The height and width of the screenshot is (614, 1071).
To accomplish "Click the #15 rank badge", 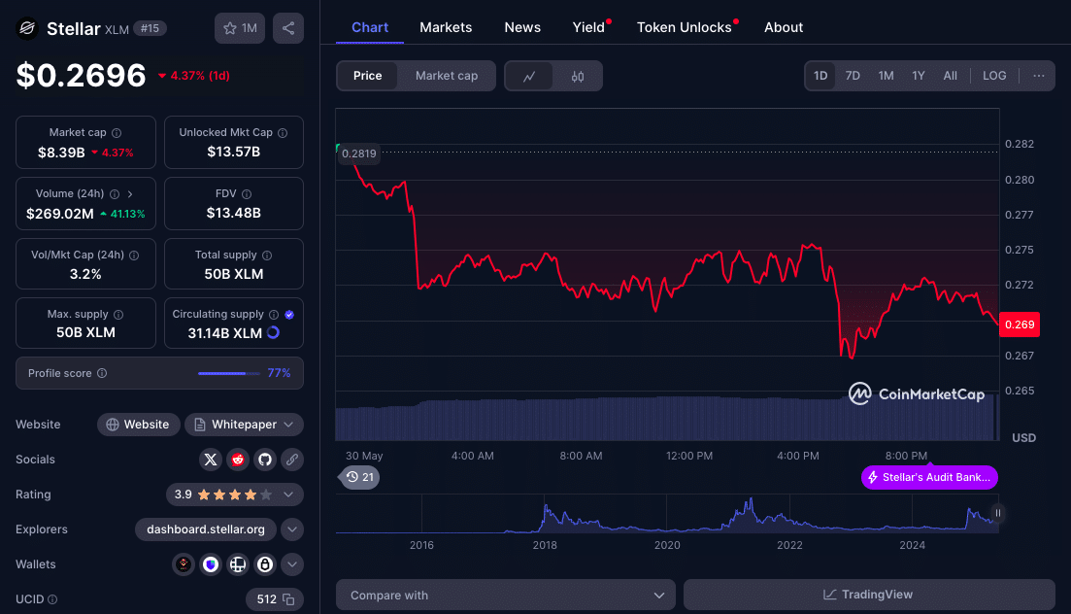I will click(150, 28).
